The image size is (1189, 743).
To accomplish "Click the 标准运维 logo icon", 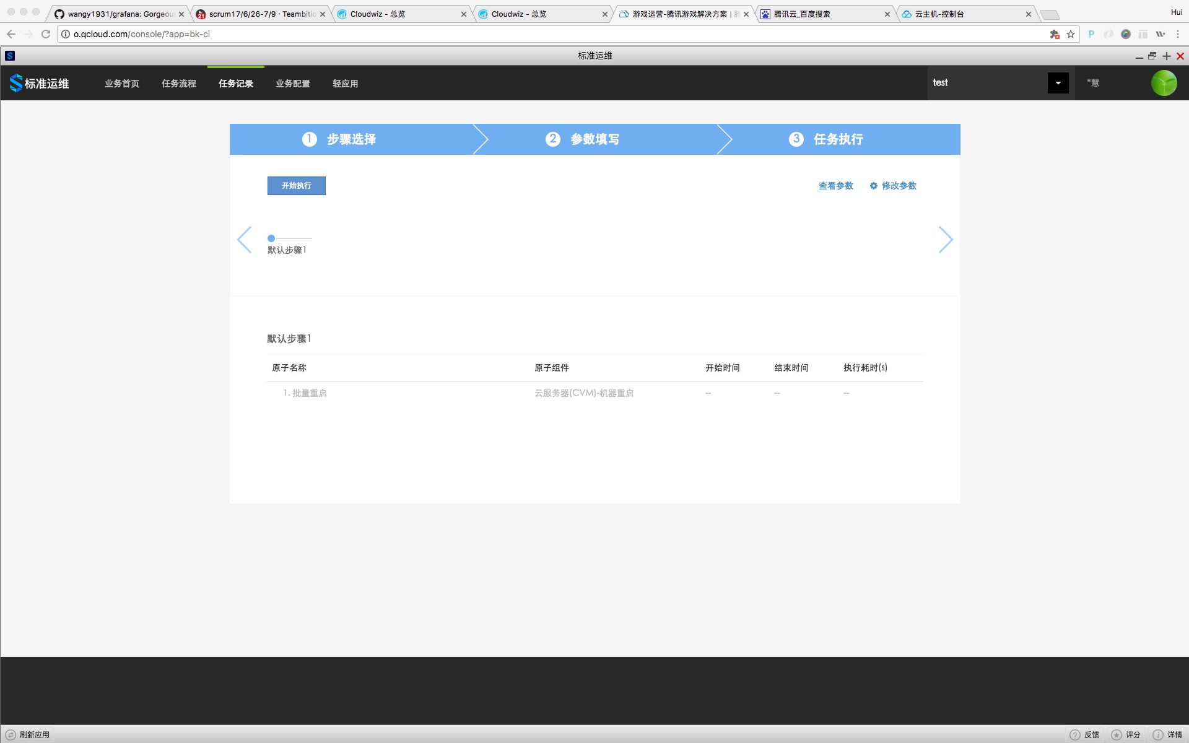I will pos(16,83).
